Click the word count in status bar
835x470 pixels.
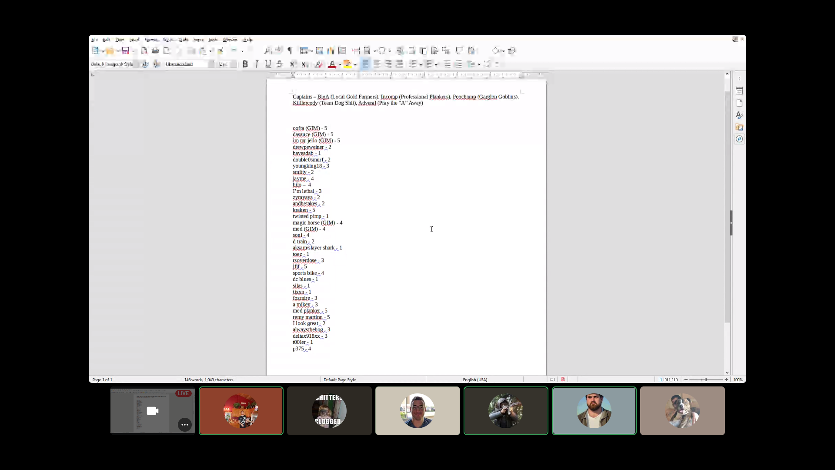point(209,379)
